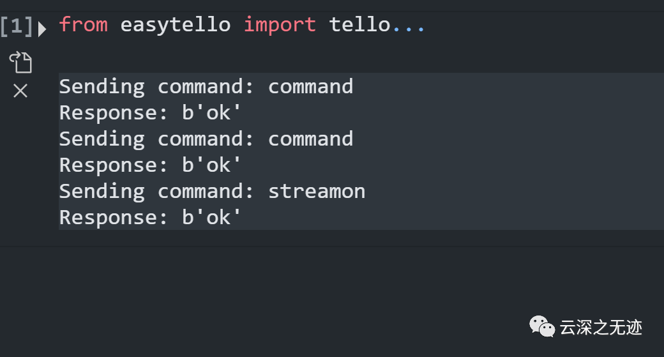
Task: Click the first 'Sending command: command' output line
Action: point(206,86)
